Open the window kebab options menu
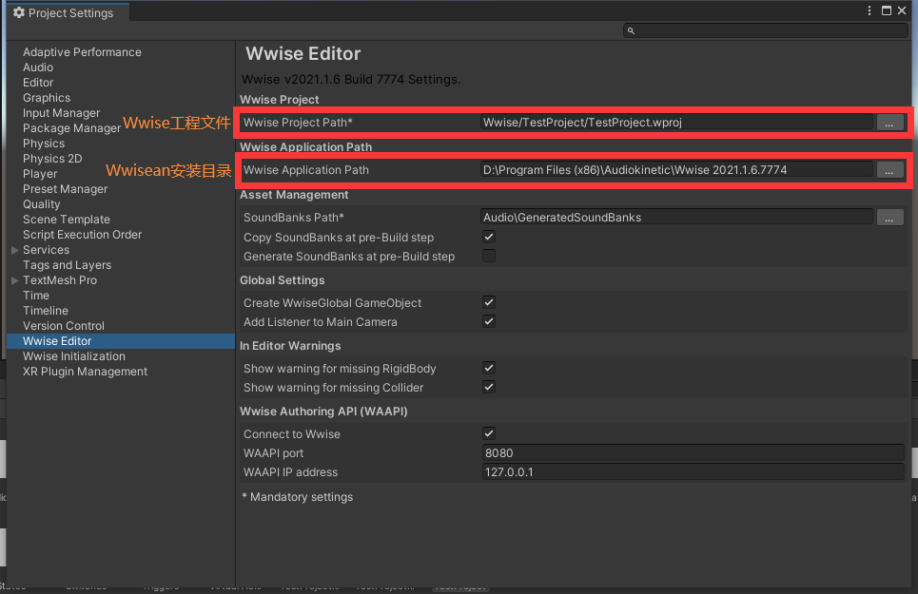 tap(869, 11)
